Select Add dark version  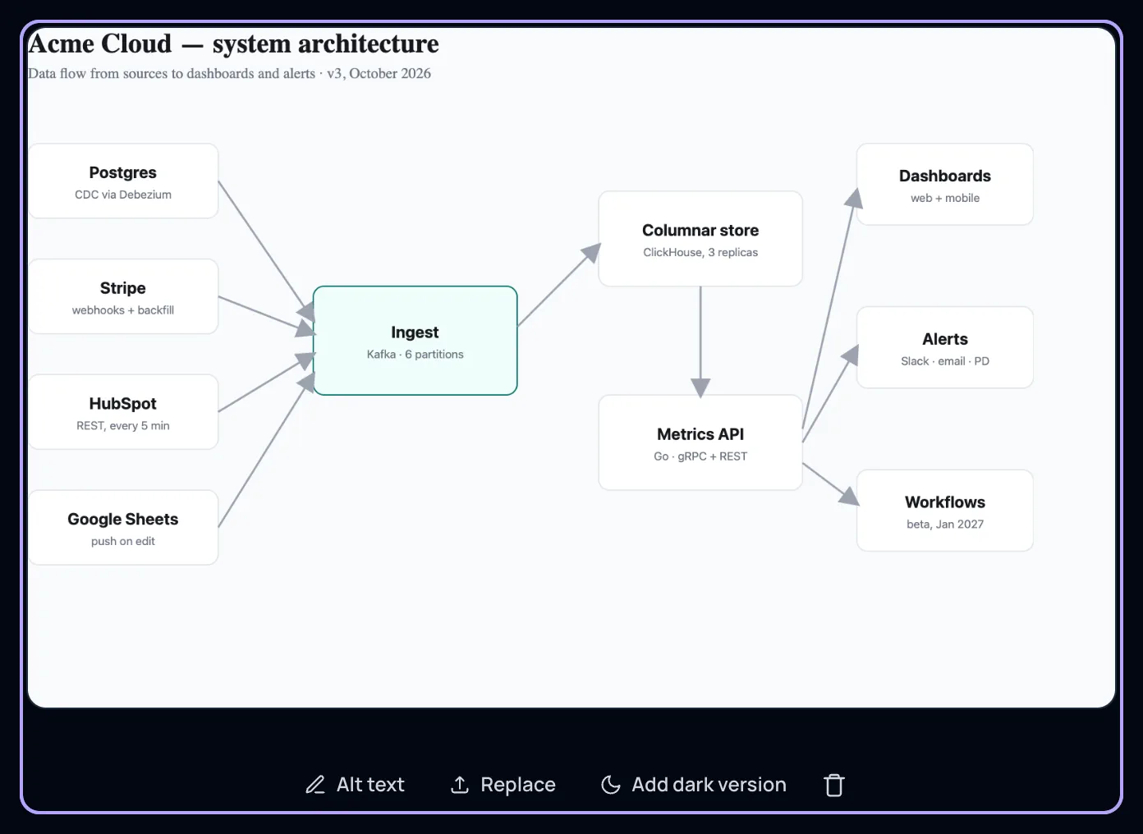[x=694, y=785]
